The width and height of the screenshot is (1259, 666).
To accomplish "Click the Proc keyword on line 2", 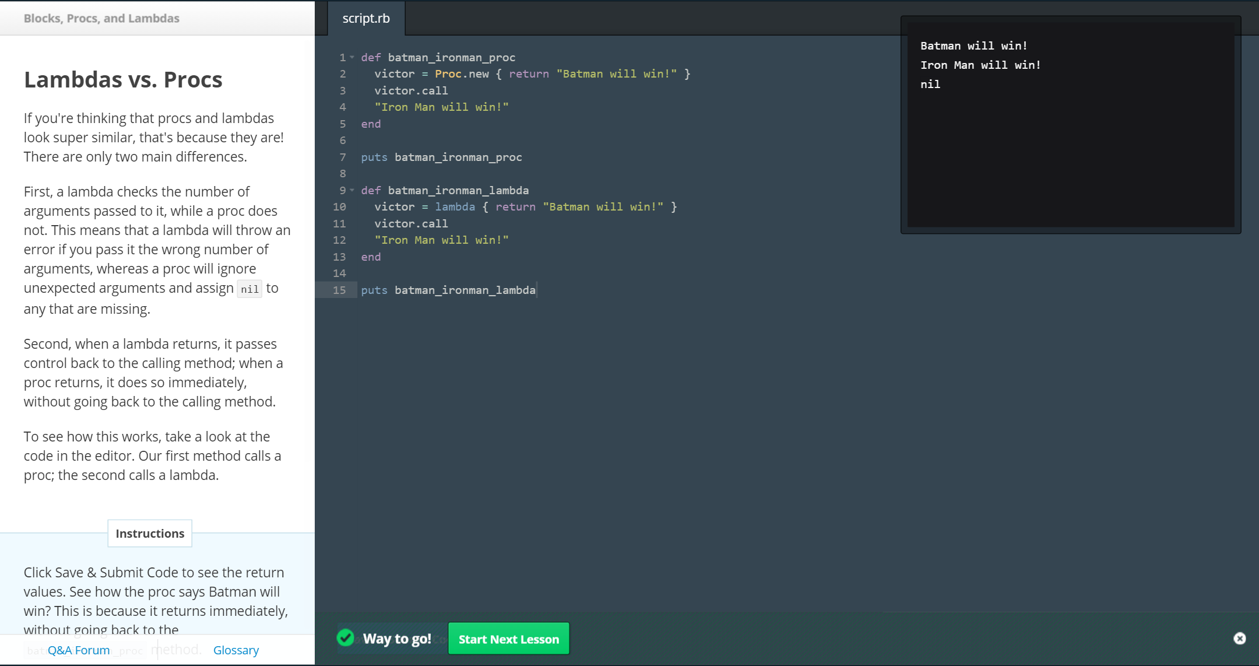I will pyautogui.click(x=448, y=74).
